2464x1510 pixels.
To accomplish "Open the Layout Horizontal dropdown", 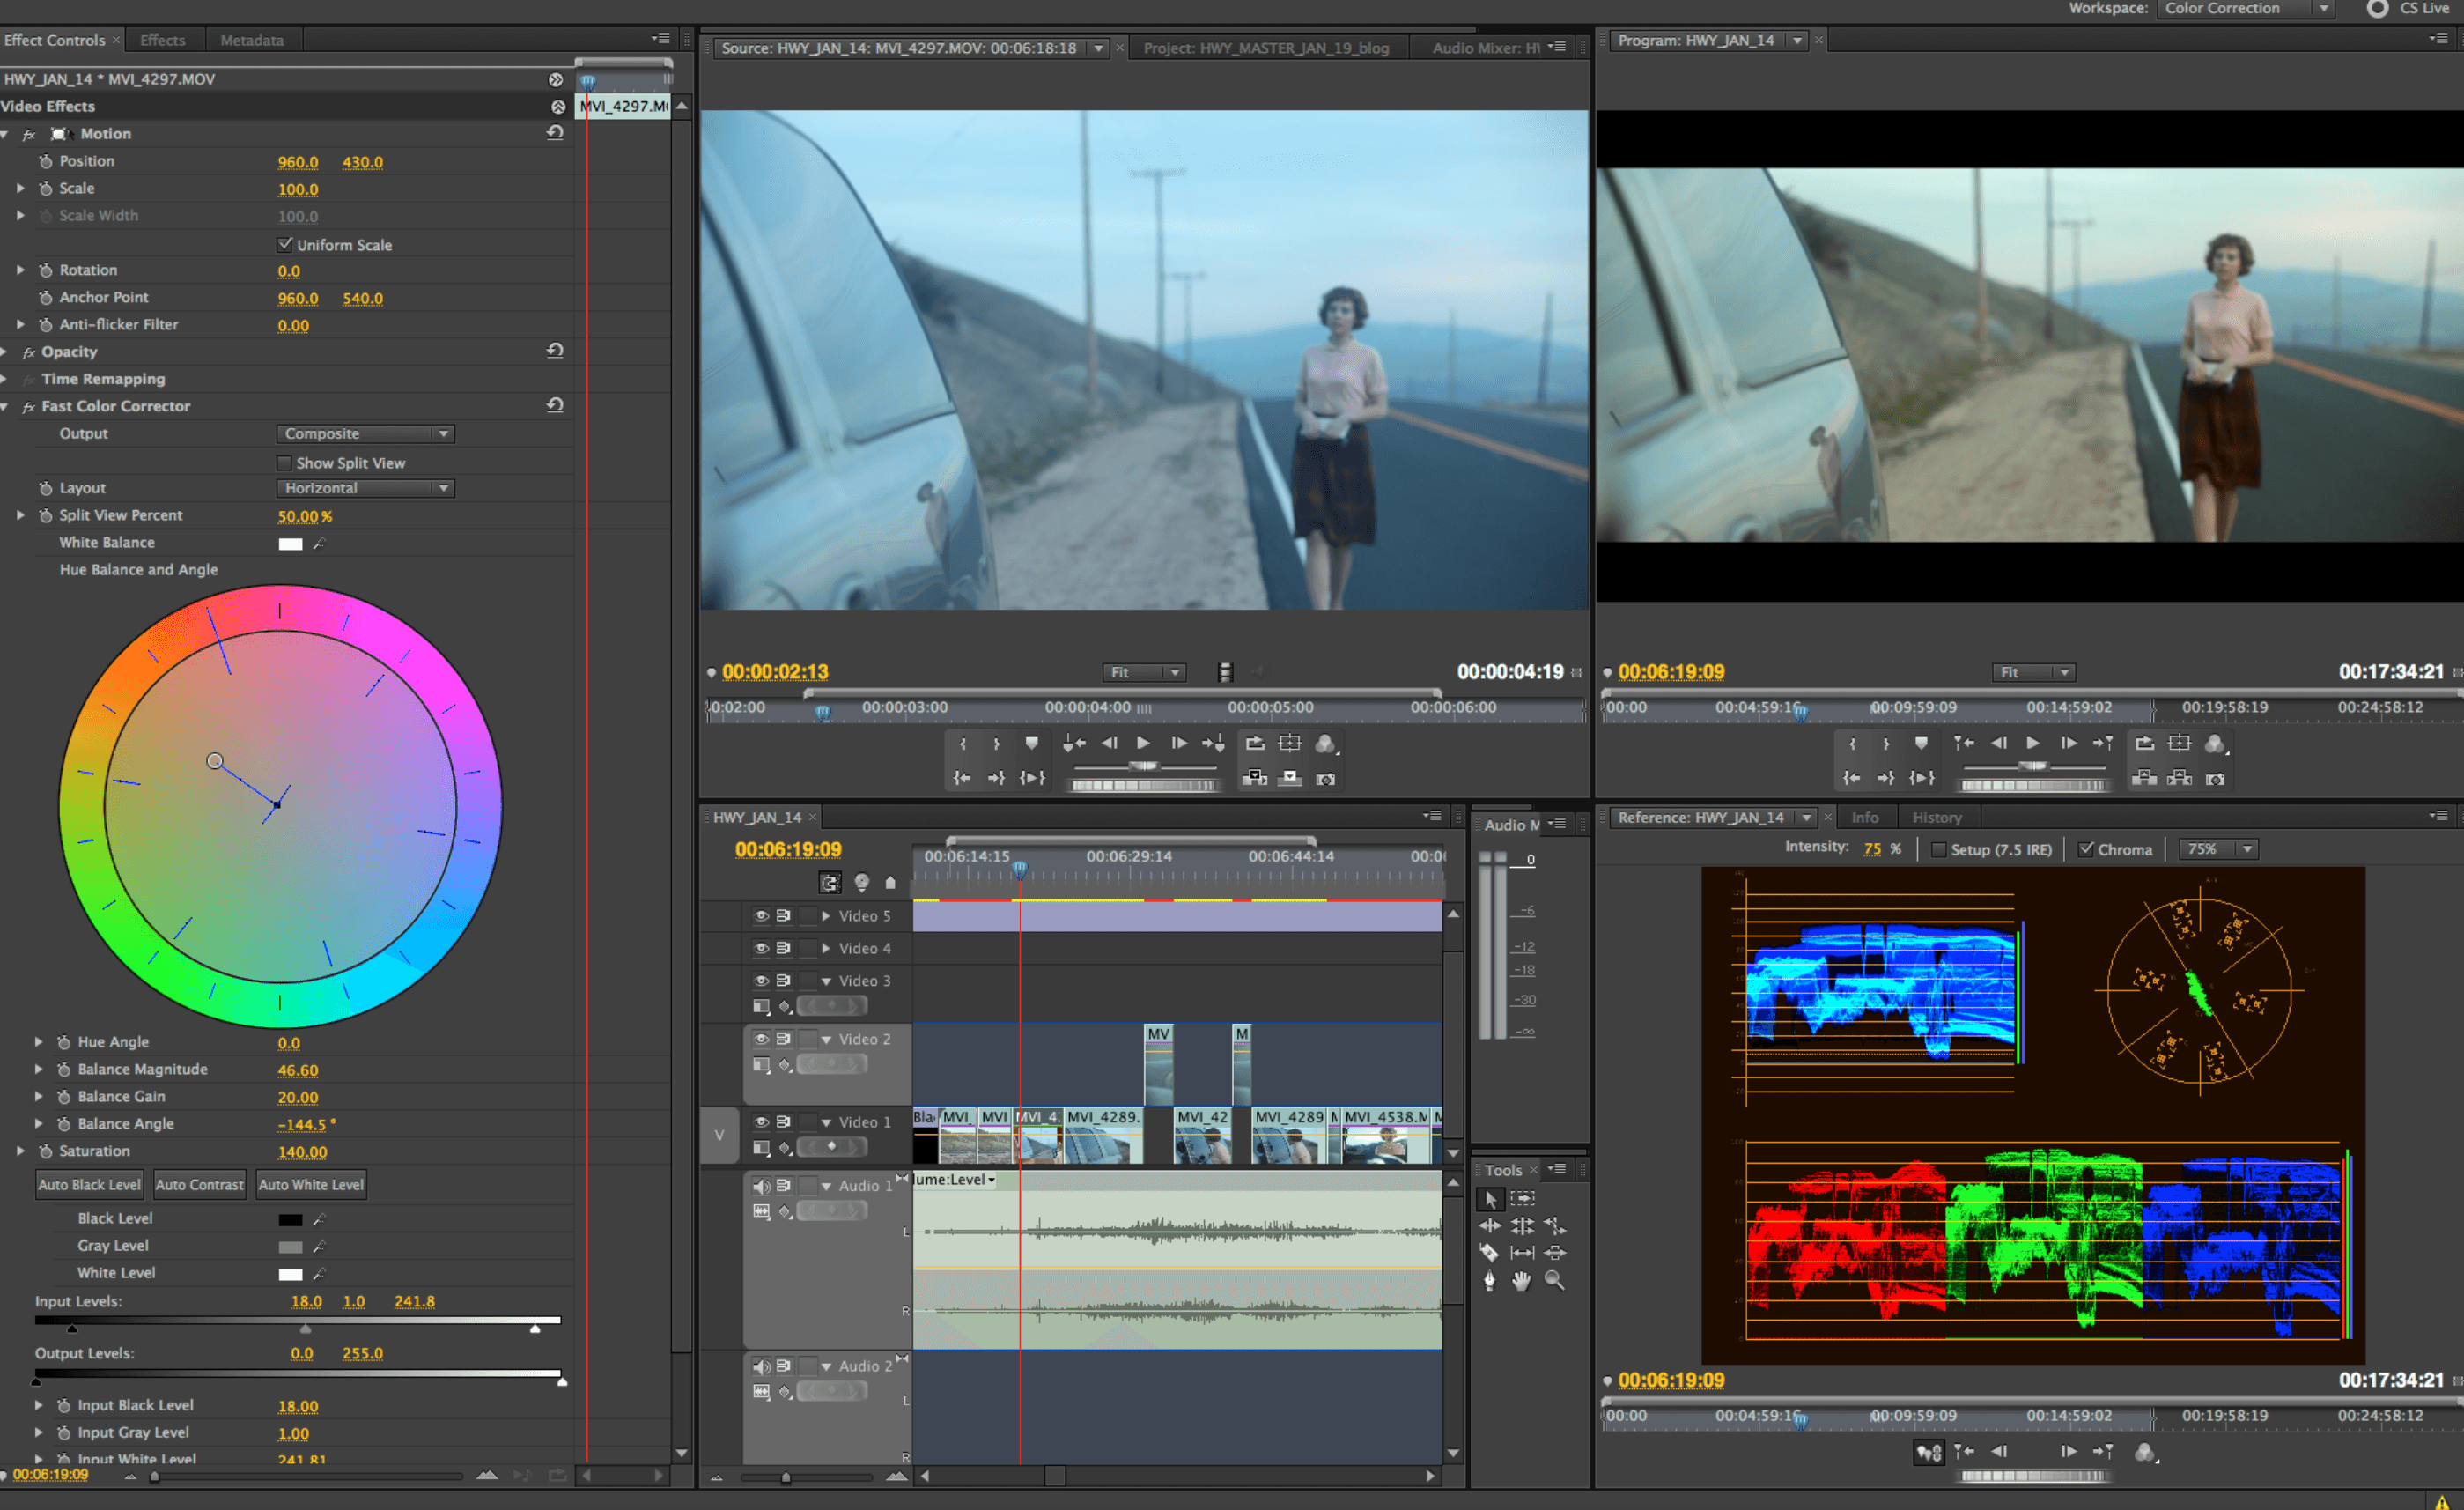I will (366, 488).
